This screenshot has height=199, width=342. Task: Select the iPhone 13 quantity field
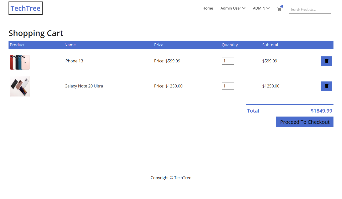(228, 61)
